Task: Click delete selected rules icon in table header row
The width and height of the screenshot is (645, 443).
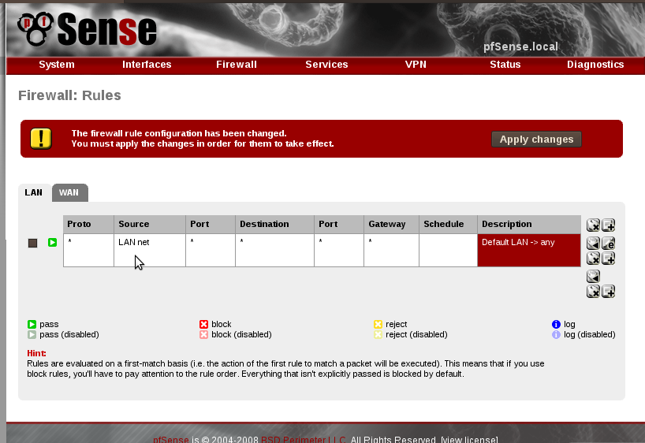Action: tap(593, 225)
